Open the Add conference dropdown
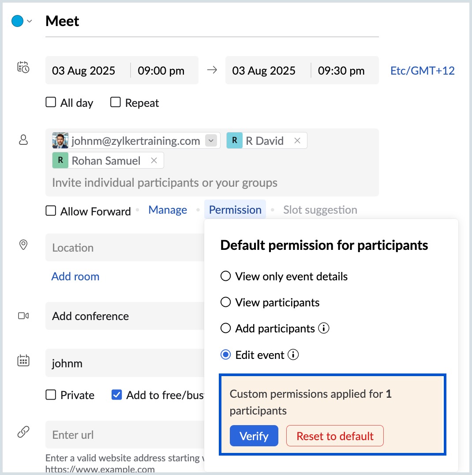Screen dimensions: 472x475 click(125, 316)
